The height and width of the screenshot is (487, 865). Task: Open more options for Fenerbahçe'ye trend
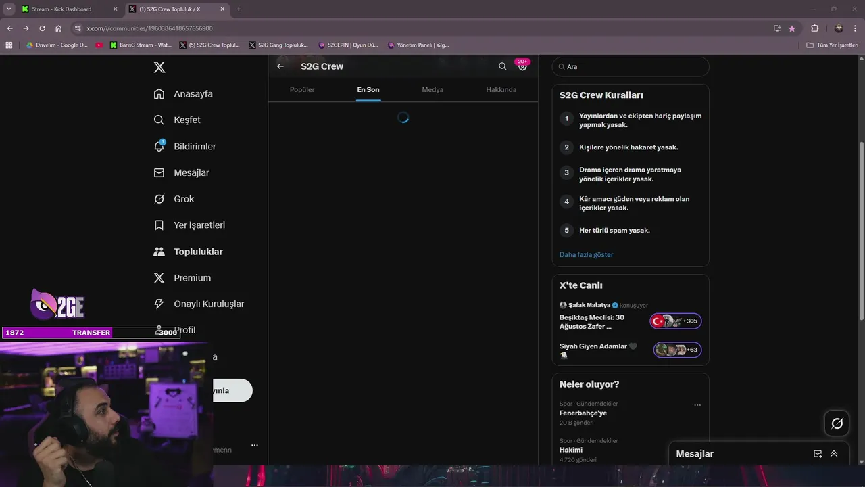[697, 405]
